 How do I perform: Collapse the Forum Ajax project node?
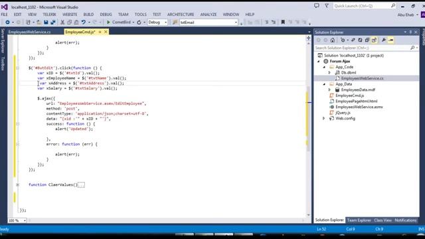319,61
